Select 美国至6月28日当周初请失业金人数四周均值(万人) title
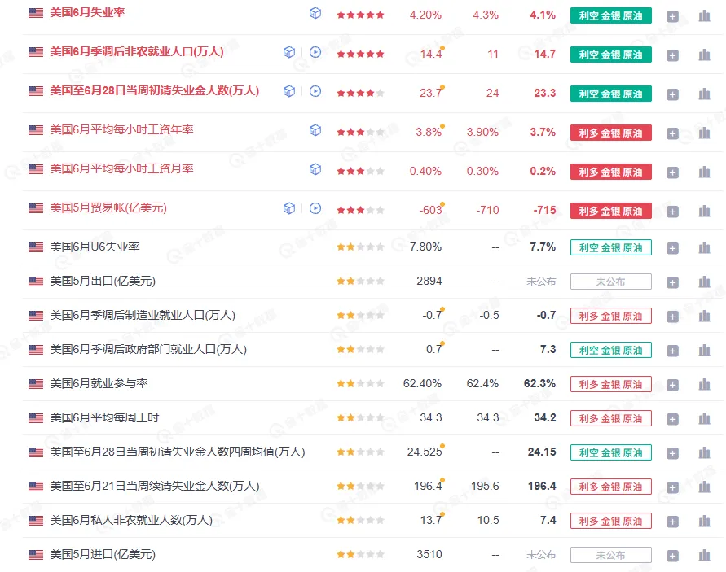The width and height of the screenshot is (726, 572). [x=178, y=452]
